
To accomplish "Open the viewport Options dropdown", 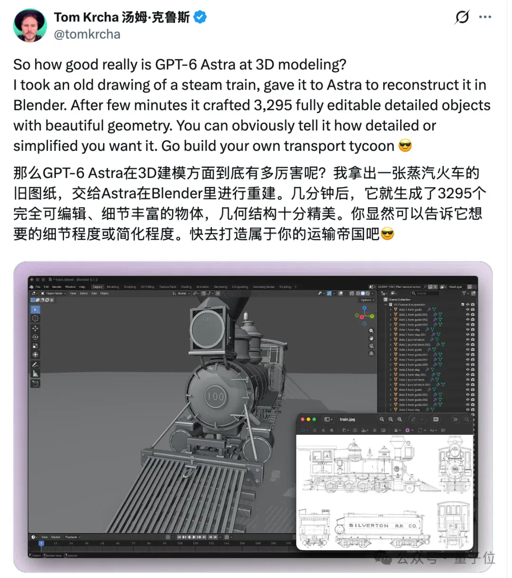I will click(x=367, y=300).
